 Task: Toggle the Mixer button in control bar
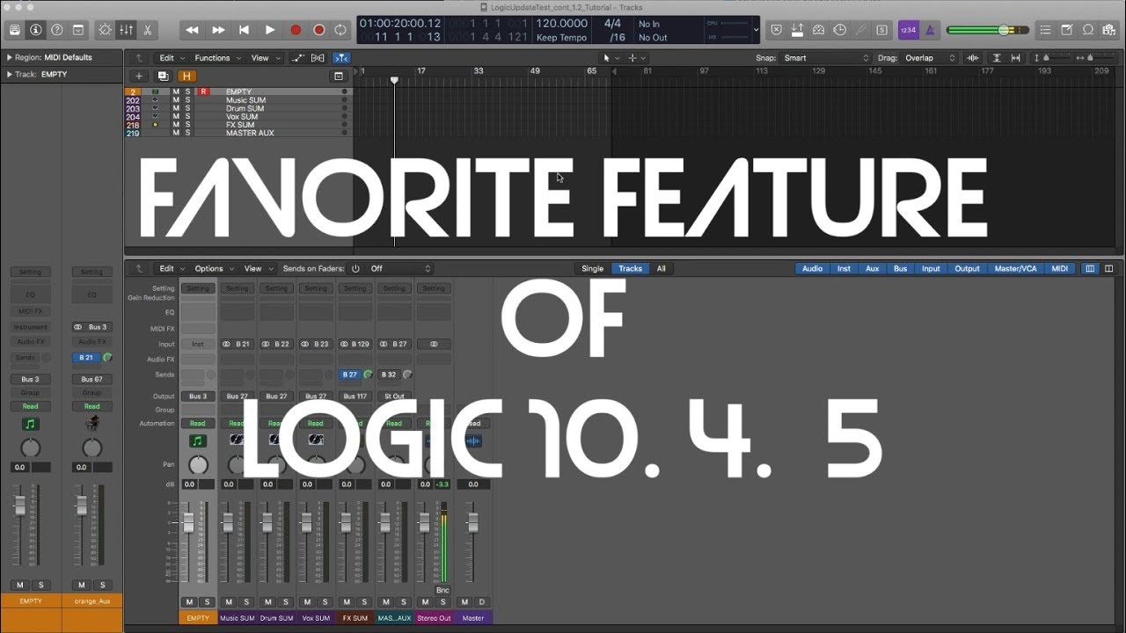tap(126, 30)
